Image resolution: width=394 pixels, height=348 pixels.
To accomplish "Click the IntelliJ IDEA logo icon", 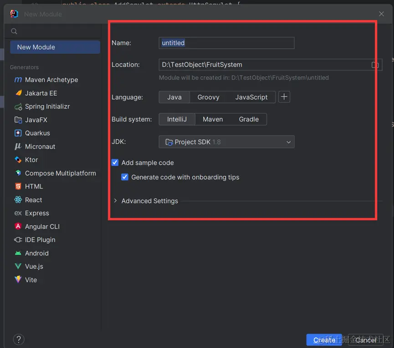I will pos(14,14).
